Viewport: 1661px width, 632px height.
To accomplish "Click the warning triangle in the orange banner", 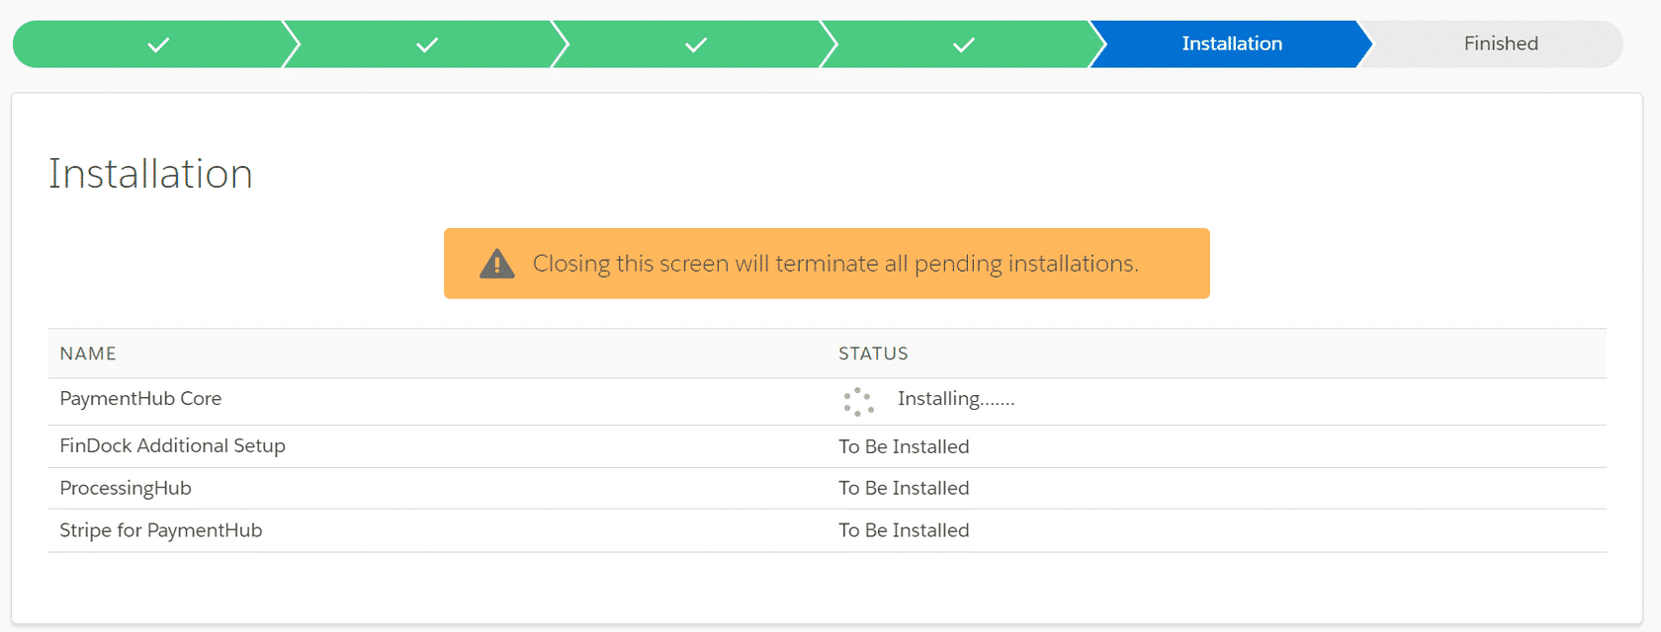I will [x=497, y=263].
